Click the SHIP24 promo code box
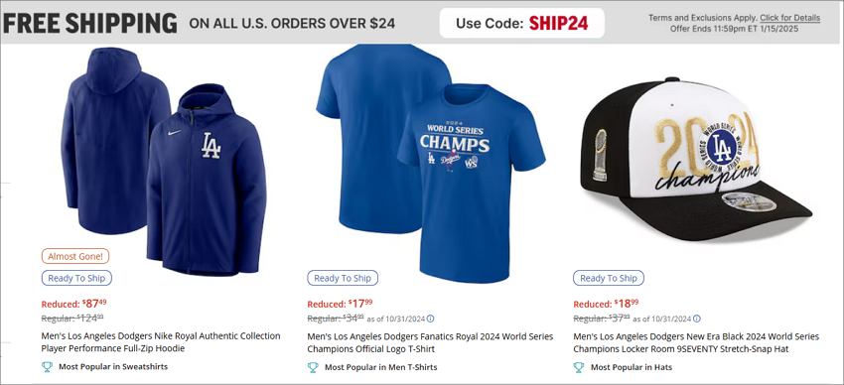 point(521,23)
